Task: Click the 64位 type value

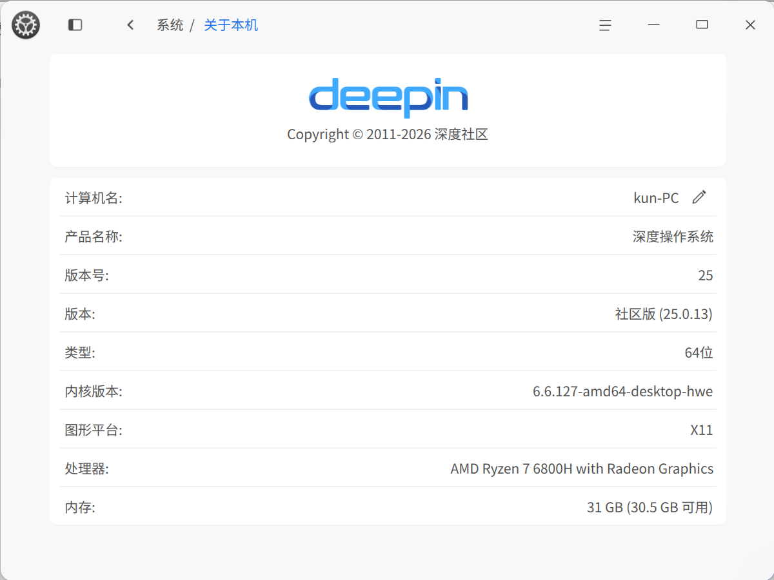Action: pos(699,353)
